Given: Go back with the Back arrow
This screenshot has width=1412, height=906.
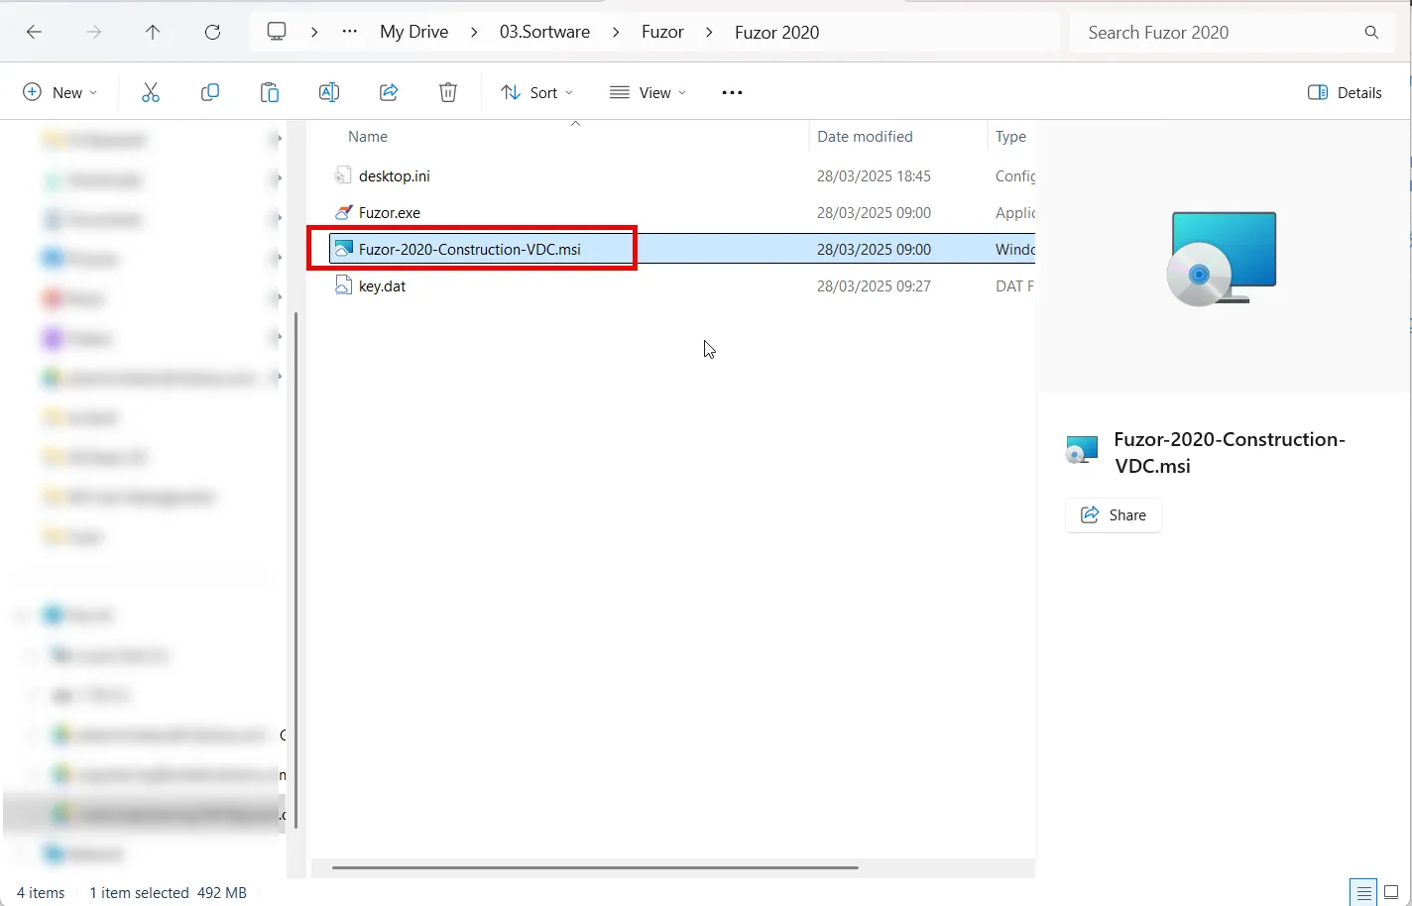Looking at the screenshot, I should coord(34,32).
